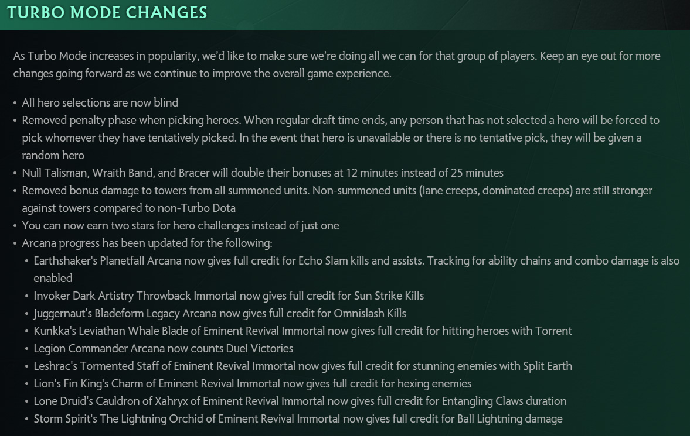The width and height of the screenshot is (690, 436).
Task: Click the TURBO MODE CHANGES heading
Action: pos(107,12)
